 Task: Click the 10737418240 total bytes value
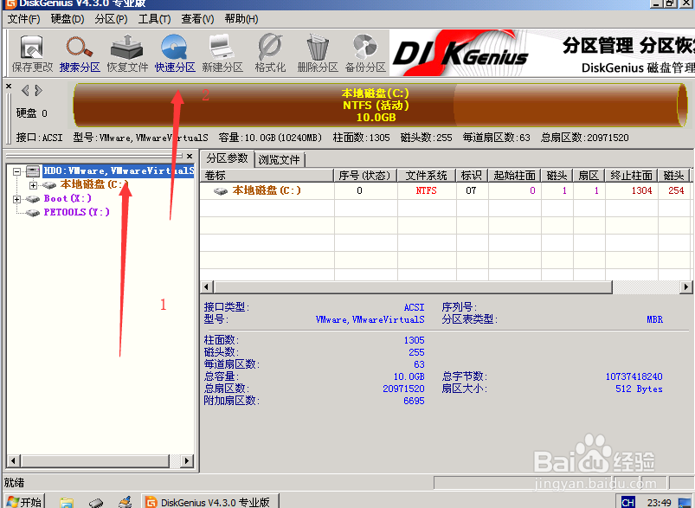[x=634, y=376]
